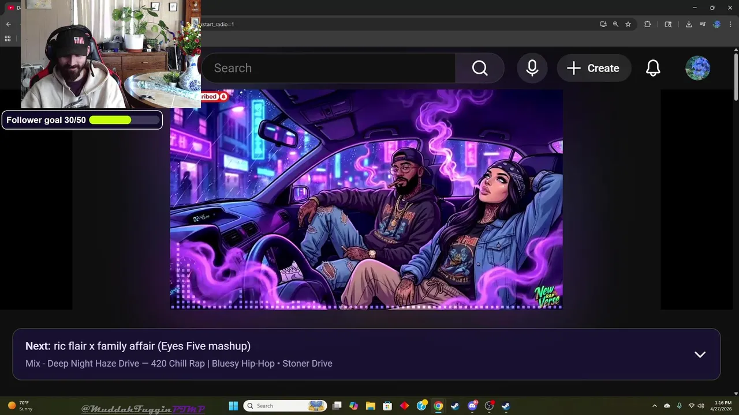Click the install app icon in address bar
Screen dimensions: 739x415
coord(603,24)
